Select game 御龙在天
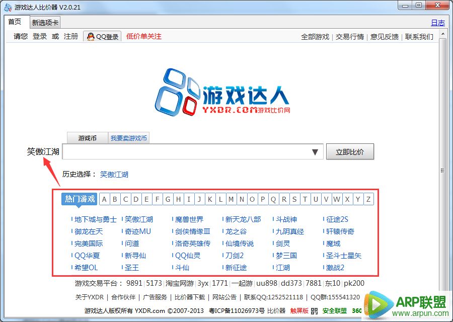 [x=89, y=231]
